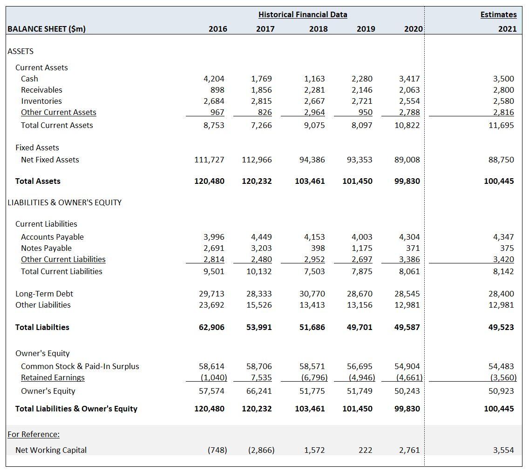Image resolution: width=529 pixels, height=471 pixels.
Task: Click the Total Assets value for 2019
Action: click(x=359, y=181)
